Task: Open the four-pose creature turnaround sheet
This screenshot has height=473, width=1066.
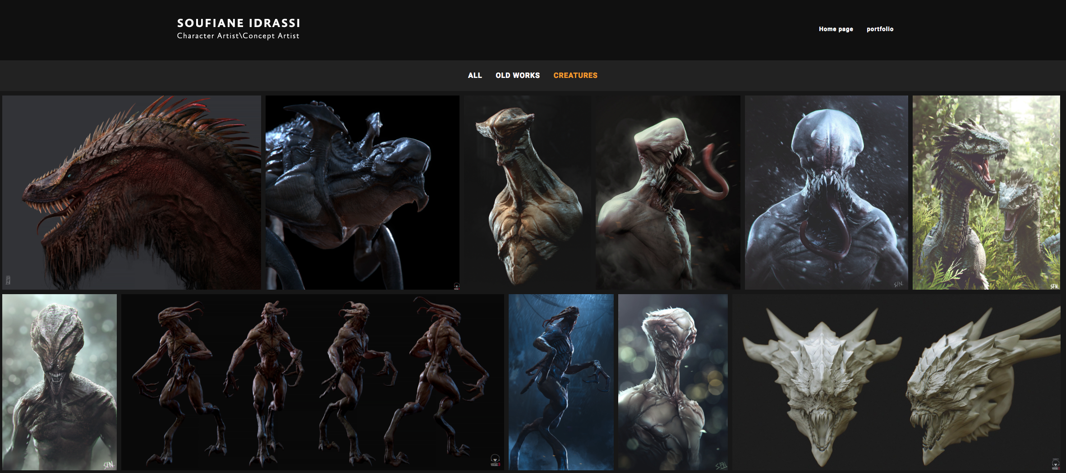Action: (312, 382)
